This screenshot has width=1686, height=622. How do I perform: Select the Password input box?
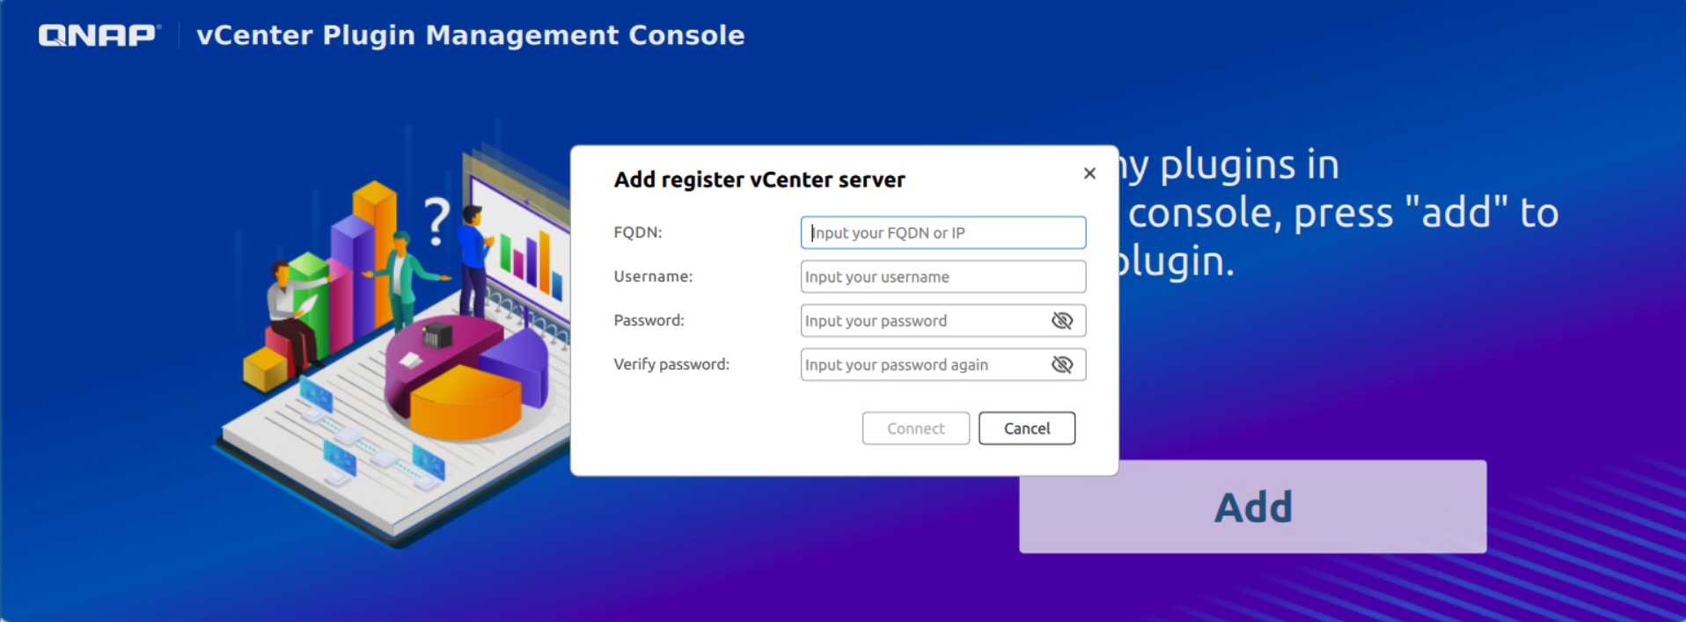coord(924,321)
